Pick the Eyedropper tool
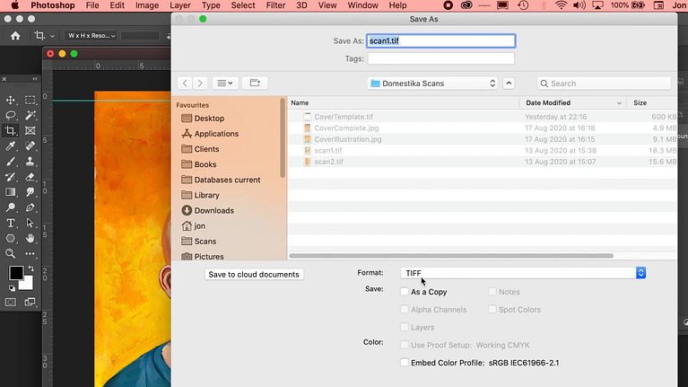The width and height of the screenshot is (688, 387). click(x=11, y=145)
